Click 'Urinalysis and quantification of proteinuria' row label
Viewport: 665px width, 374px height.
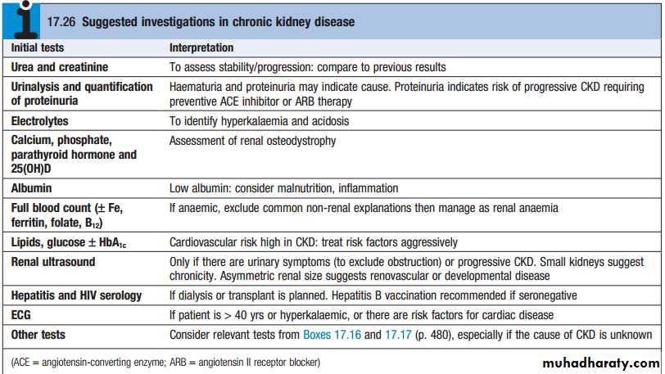pyautogui.click(x=81, y=93)
